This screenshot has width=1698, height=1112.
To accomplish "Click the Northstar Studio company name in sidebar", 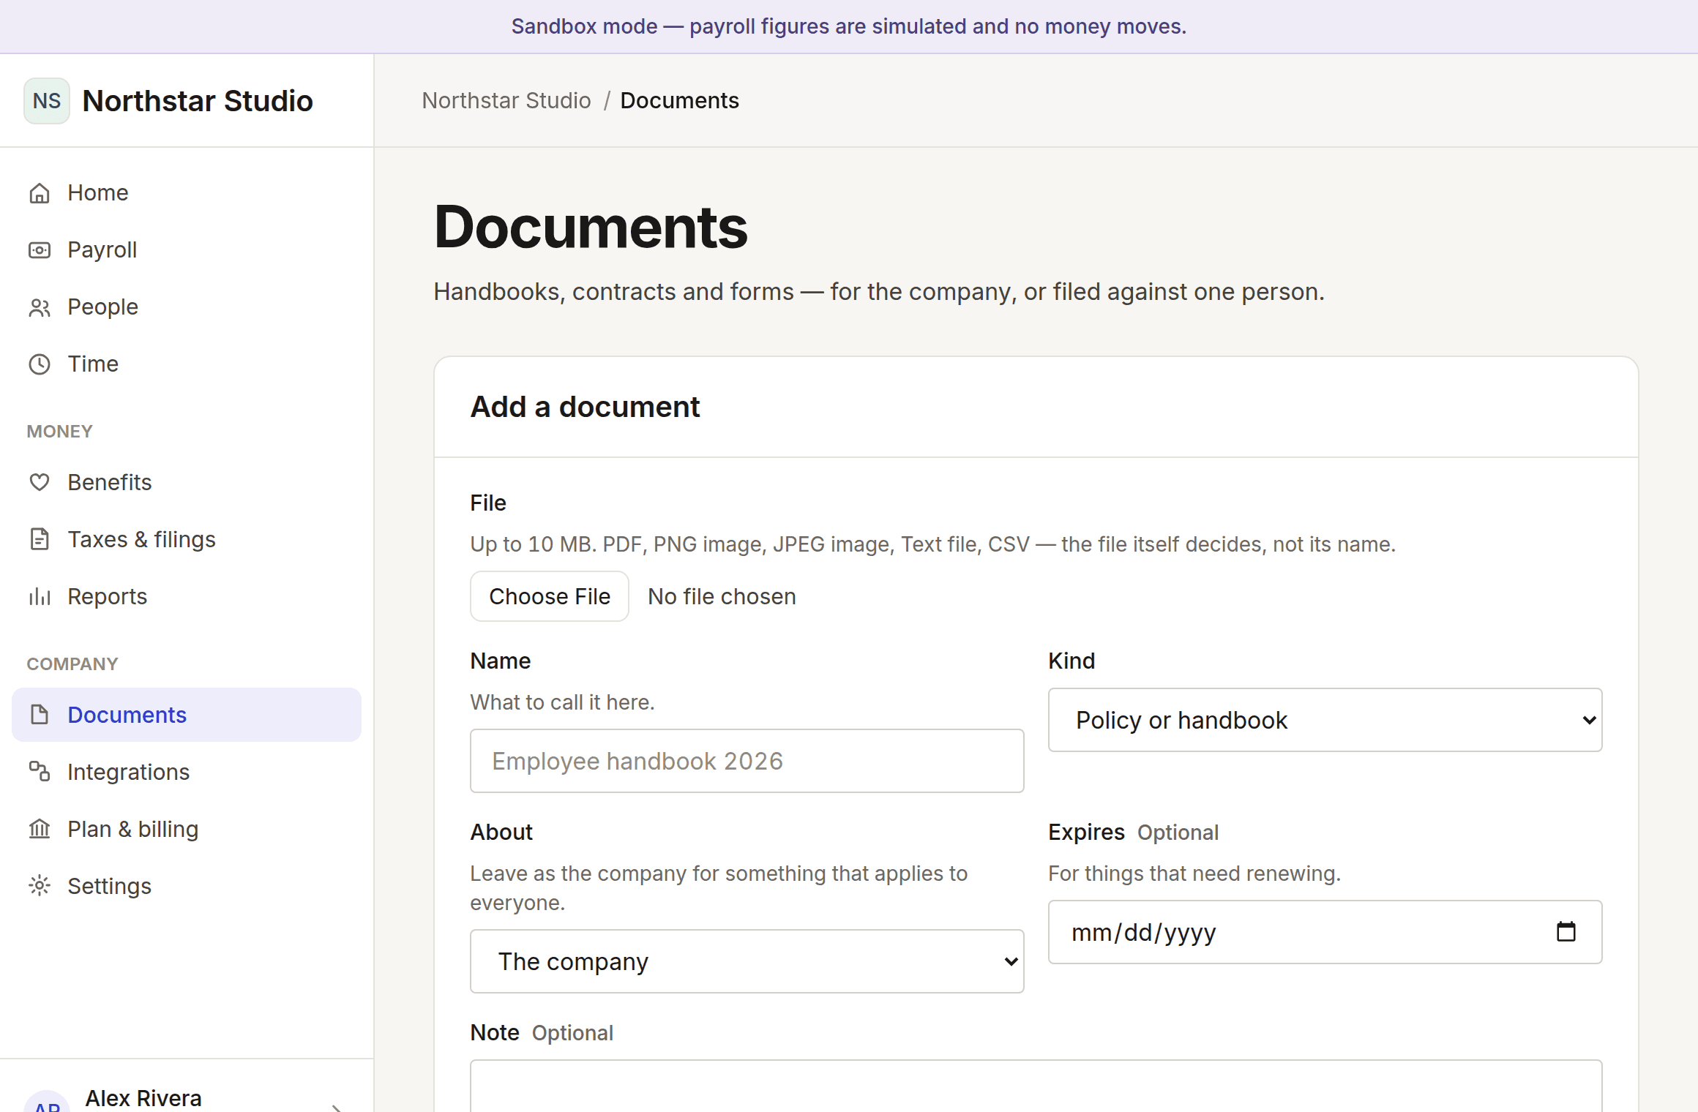I will pyautogui.click(x=198, y=101).
